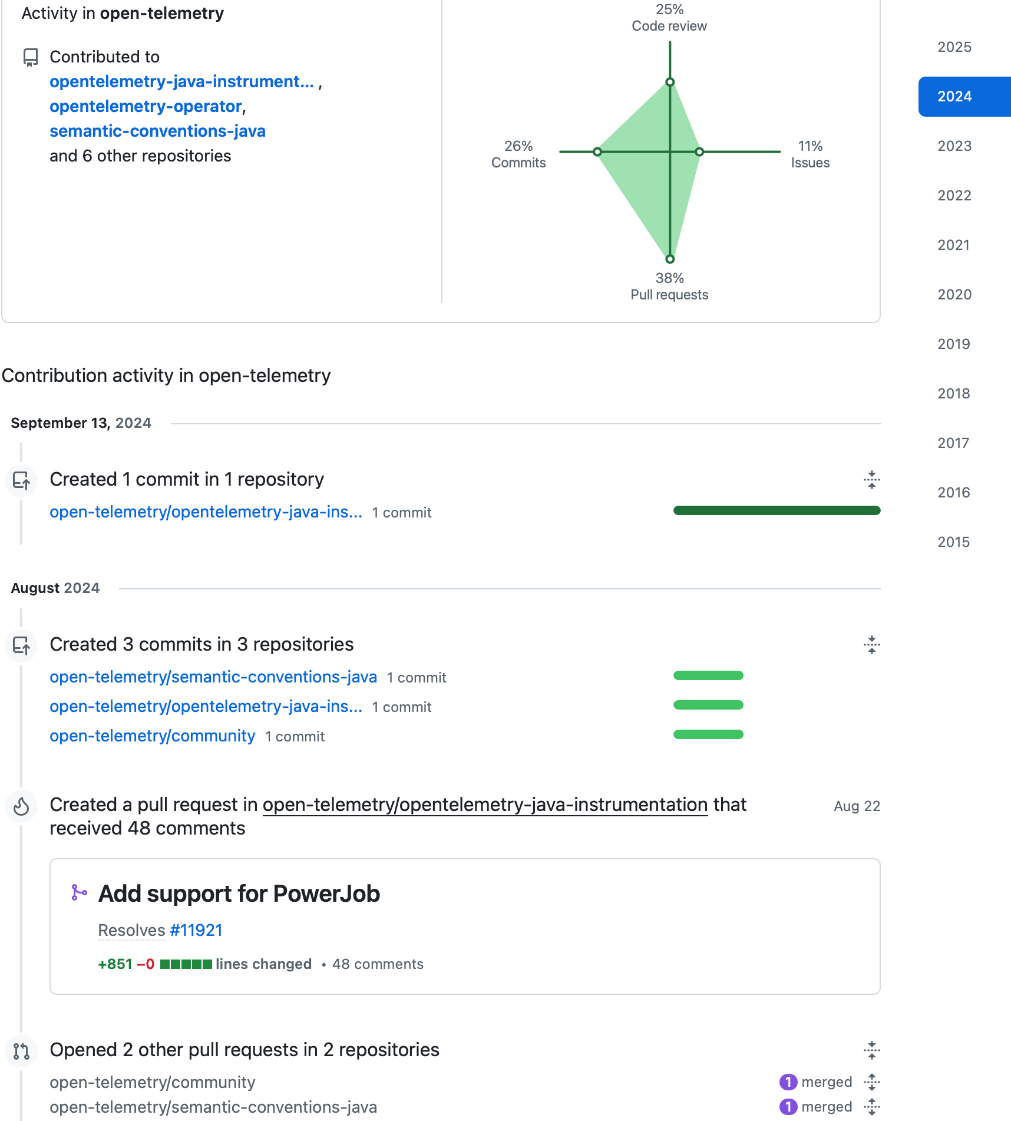Click the Pull requests point on the activity chart
The image size is (1011, 1121).
(670, 259)
